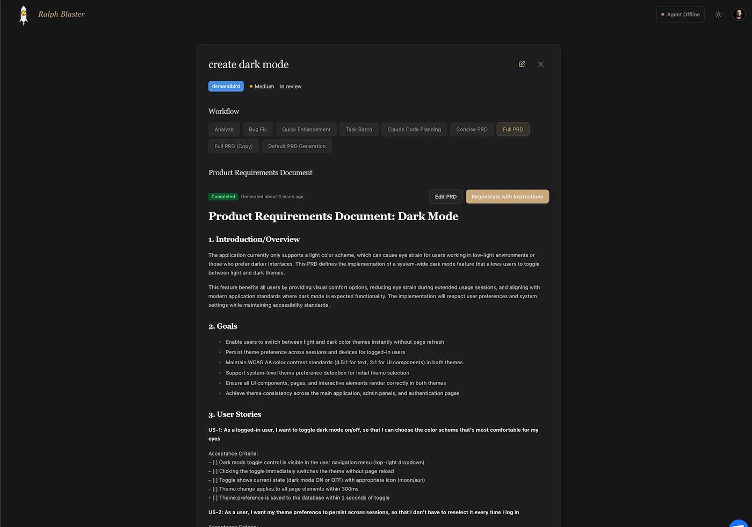Viewport: 752px width, 527px height.
Task: Open the Medium priority selector
Action: coord(261,86)
